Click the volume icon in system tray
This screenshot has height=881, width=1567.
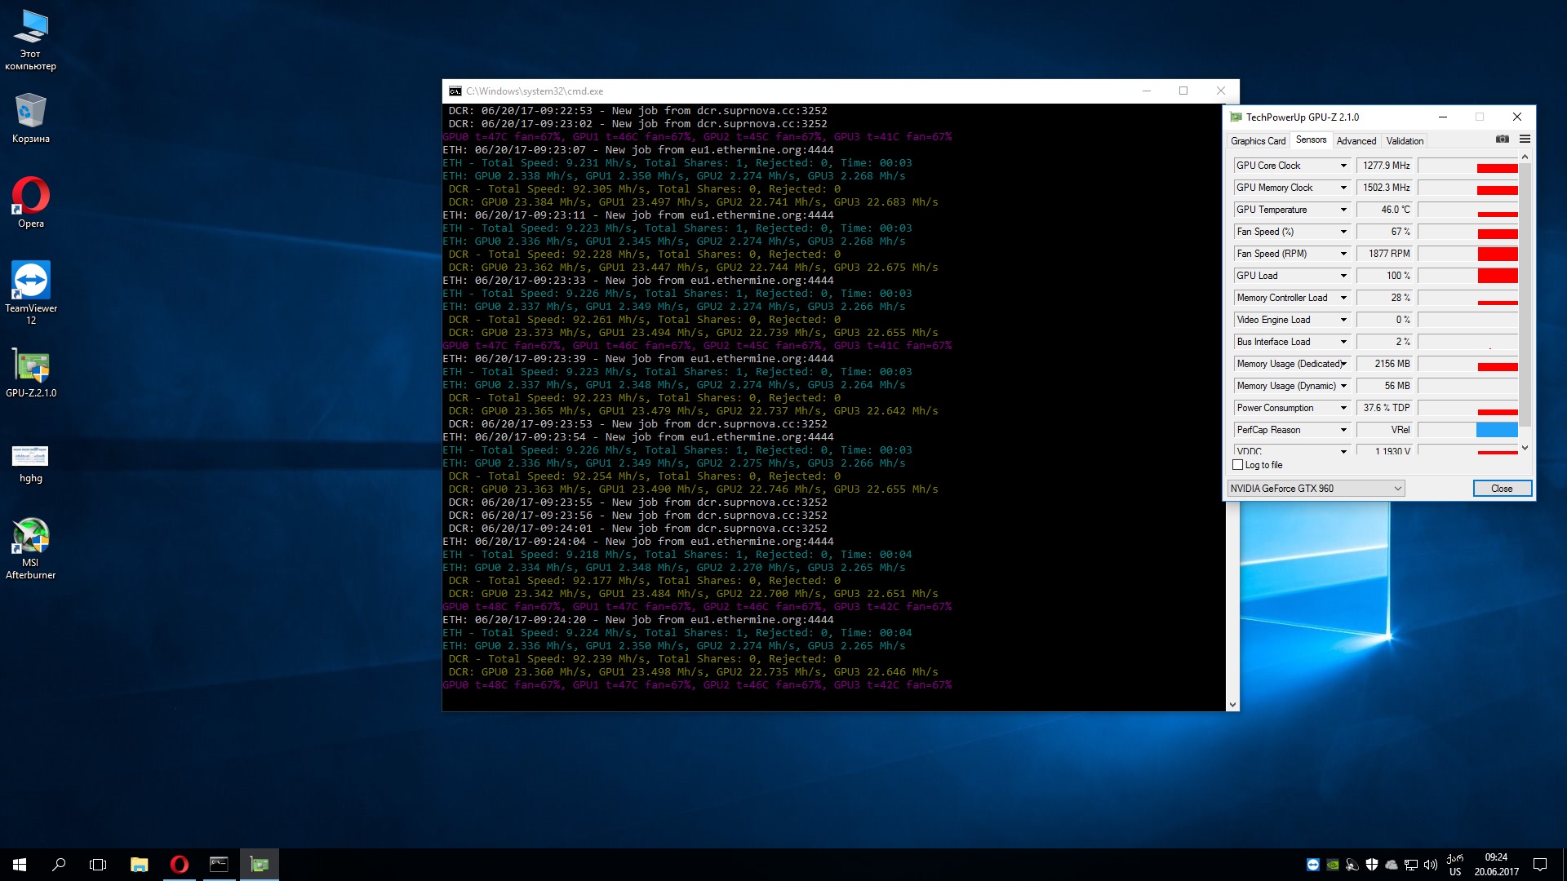1430,865
